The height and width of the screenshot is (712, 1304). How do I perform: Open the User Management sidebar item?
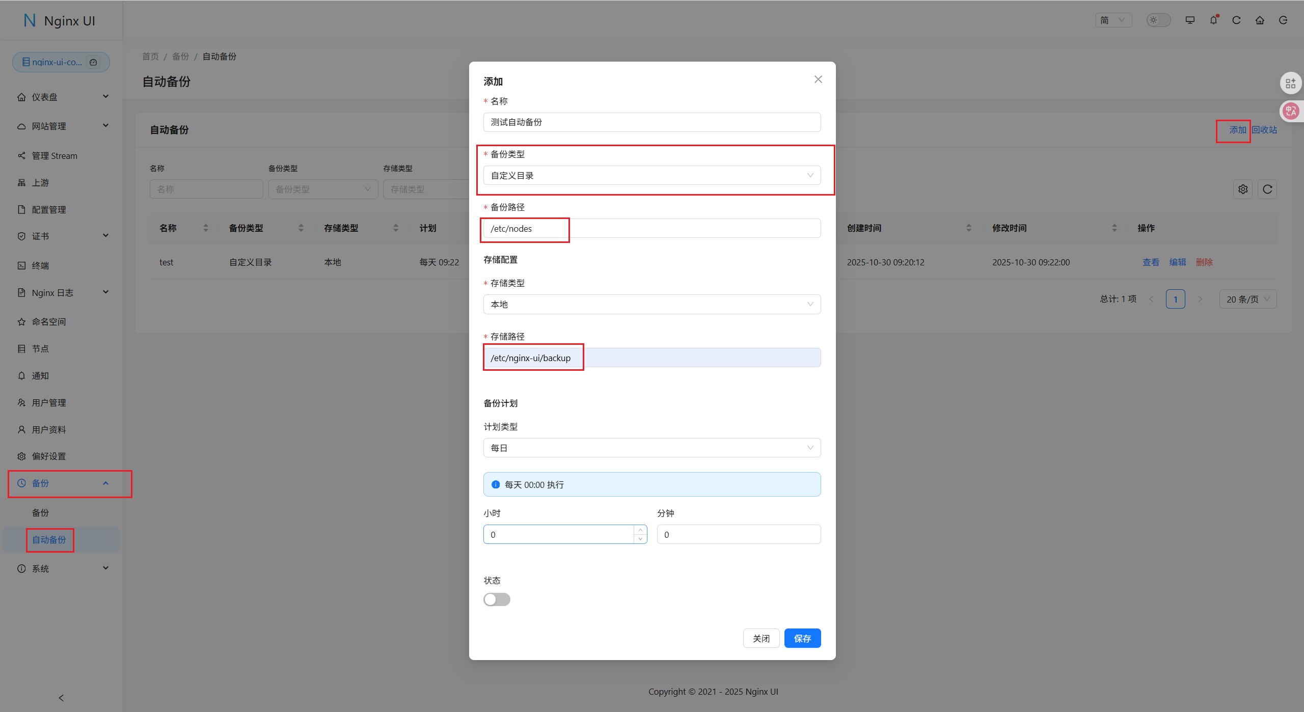(x=49, y=403)
